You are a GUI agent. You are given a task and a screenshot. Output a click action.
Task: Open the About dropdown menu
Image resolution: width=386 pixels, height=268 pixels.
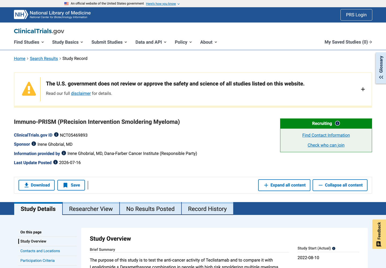point(209,42)
